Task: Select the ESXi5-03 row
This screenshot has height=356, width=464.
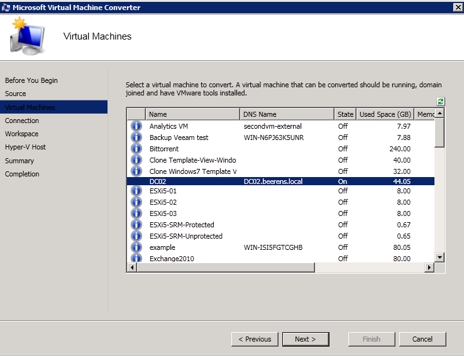Action: 280,213
